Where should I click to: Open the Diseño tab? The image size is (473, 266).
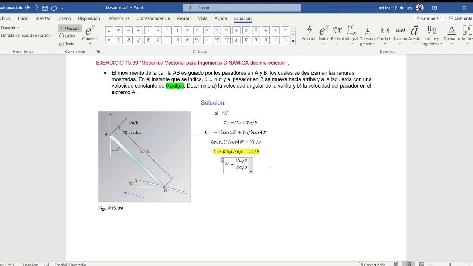tap(64, 18)
